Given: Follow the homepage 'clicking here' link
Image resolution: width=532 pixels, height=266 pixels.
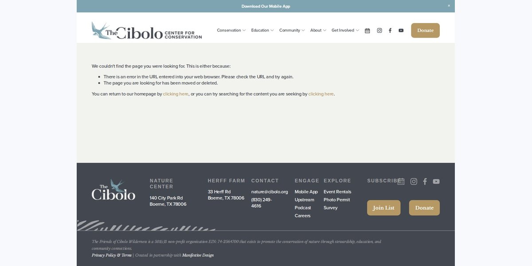Looking at the screenshot, I should point(176,94).
